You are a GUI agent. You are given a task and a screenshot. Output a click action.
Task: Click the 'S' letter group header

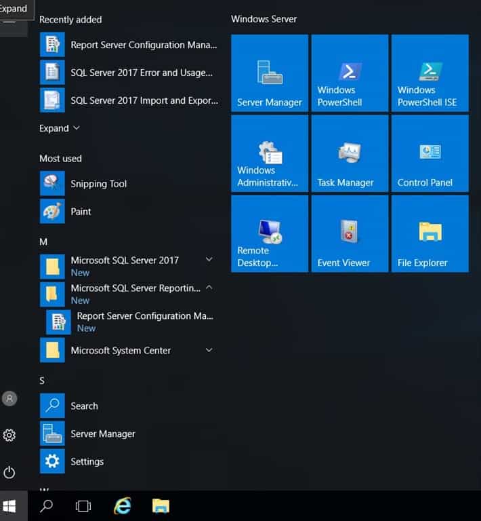[42, 381]
